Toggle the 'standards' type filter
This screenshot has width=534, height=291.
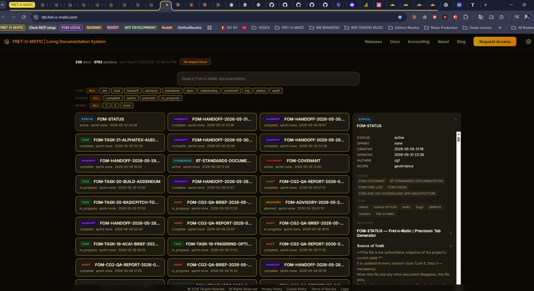point(172,91)
